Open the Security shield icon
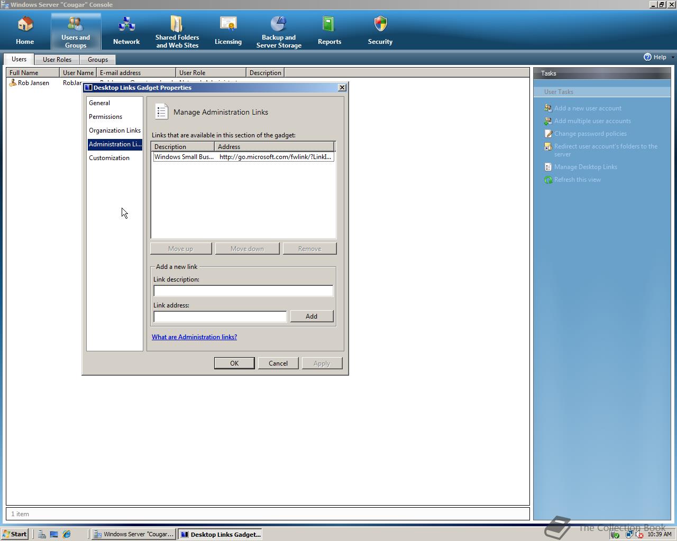Screen dimensions: 677x541 (x=380, y=24)
